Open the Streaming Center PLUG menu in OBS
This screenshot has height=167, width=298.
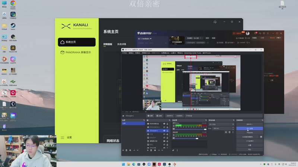[193, 53]
